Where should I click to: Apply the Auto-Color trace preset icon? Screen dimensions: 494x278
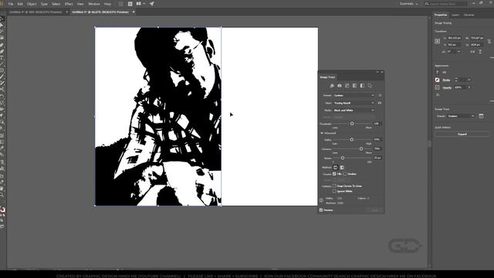[x=332, y=86]
